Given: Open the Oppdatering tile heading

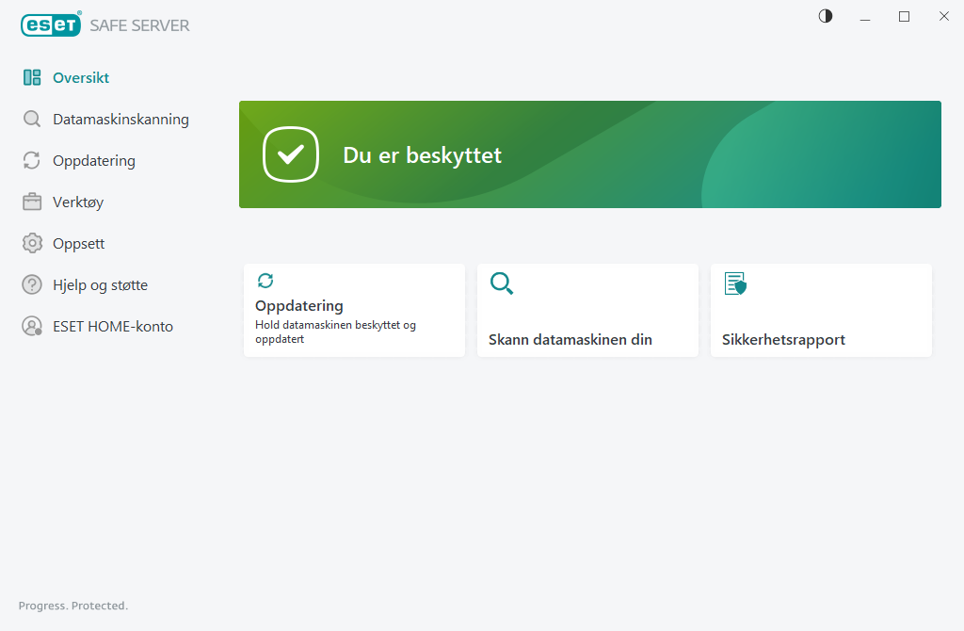Looking at the screenshot, I should tap(299, 306).
